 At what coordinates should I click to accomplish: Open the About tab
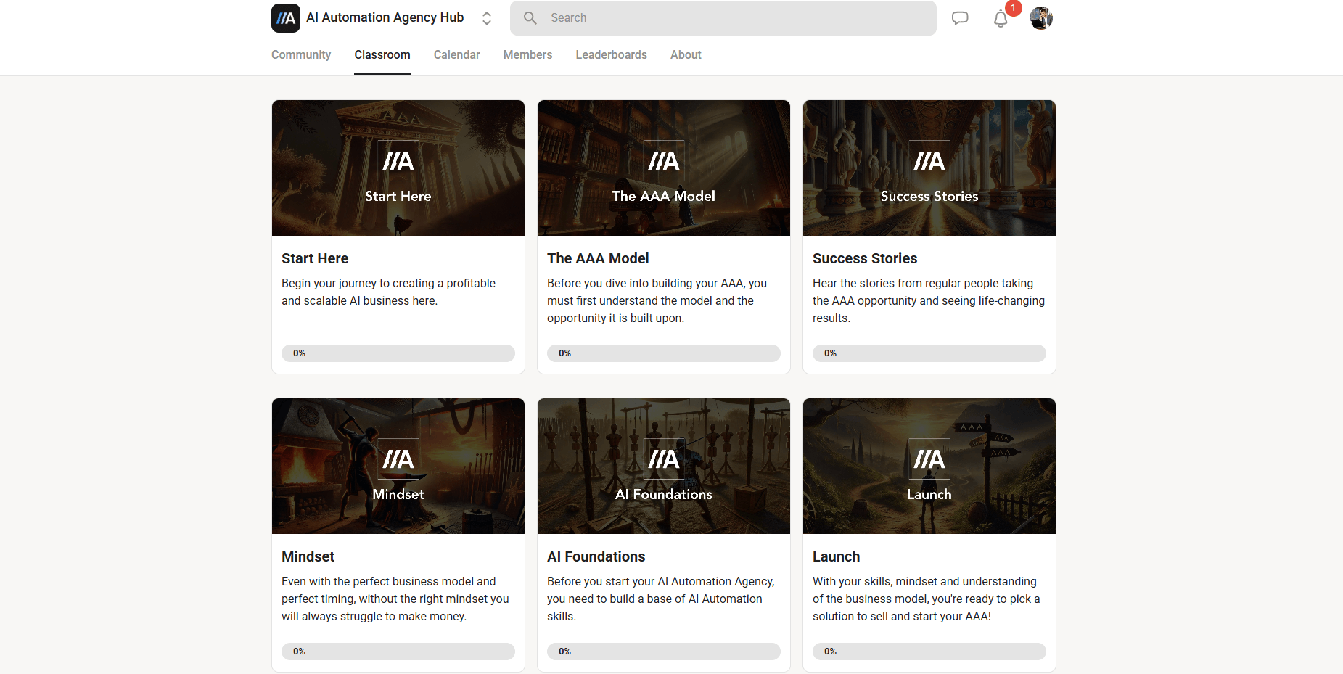click(x=685, y=55)
